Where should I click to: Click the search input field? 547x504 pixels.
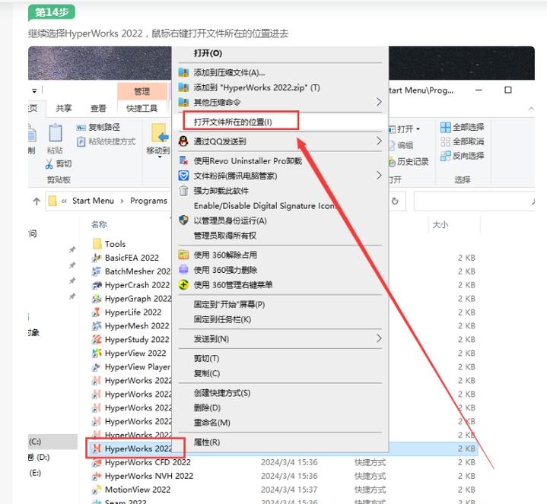474,201
